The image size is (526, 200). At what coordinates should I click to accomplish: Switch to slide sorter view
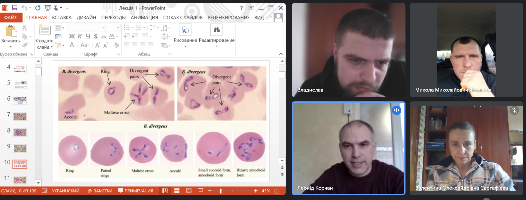click(177, 191)
